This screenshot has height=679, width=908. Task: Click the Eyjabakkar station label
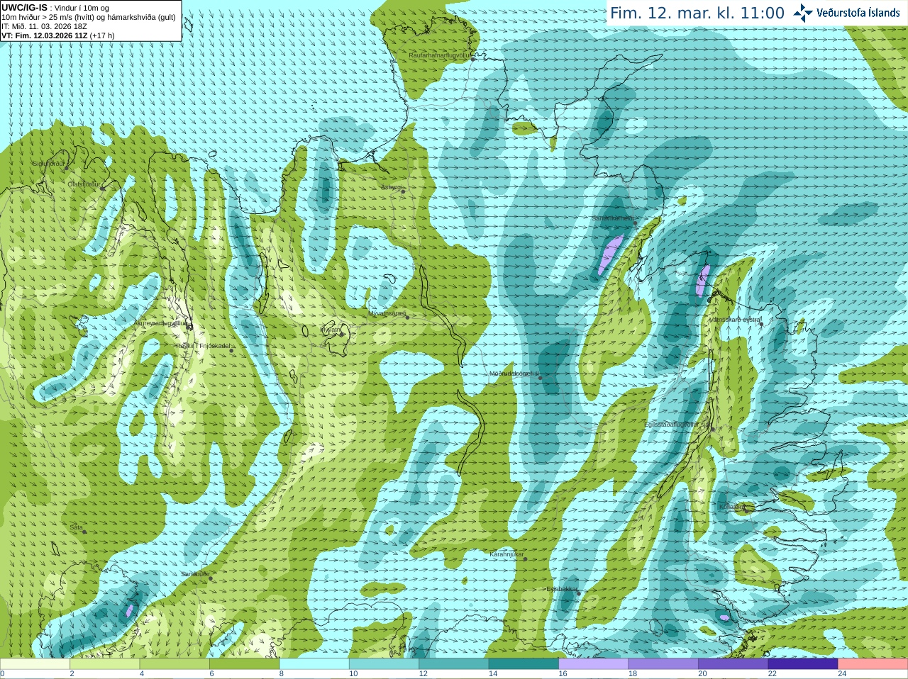point(562,588)
